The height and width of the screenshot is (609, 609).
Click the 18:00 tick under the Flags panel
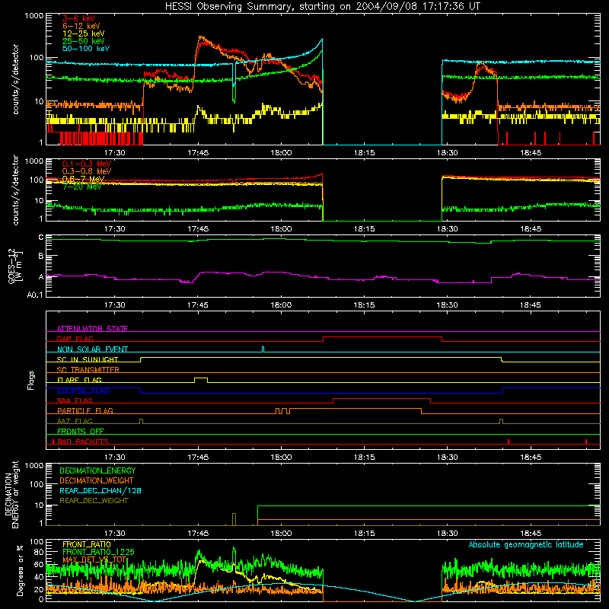[281, 458]
